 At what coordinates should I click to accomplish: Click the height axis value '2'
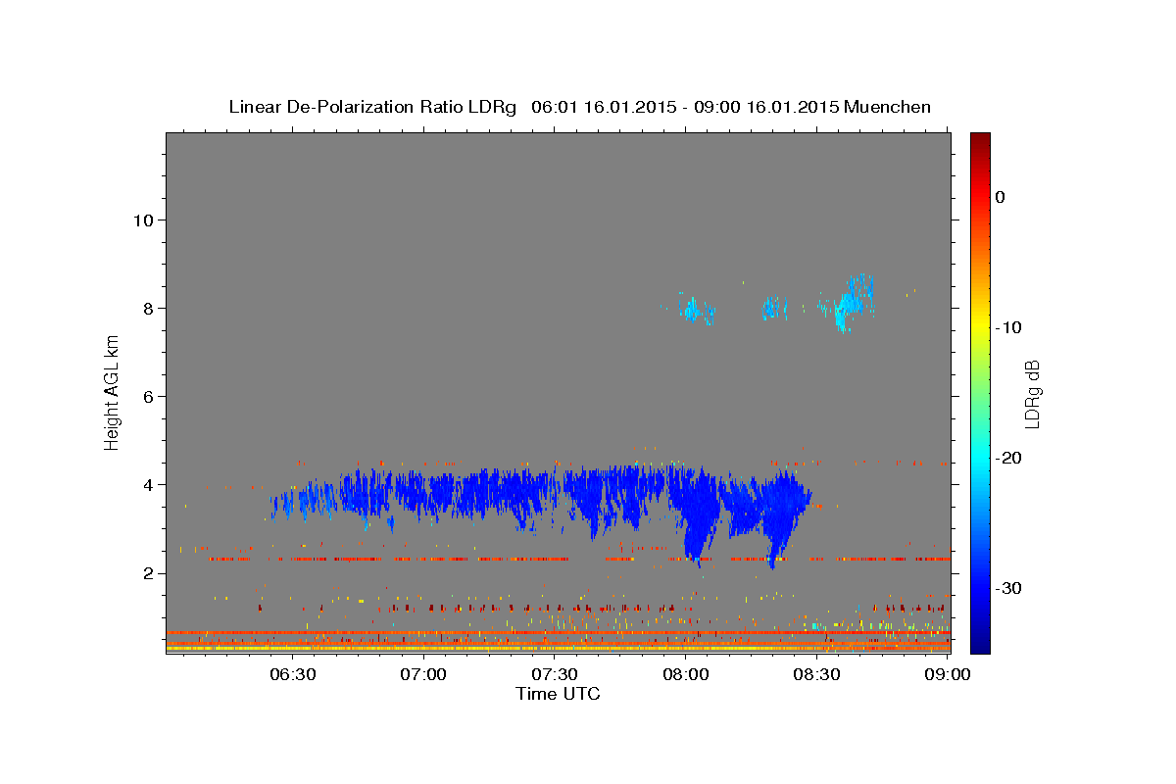tap(147, 572)
